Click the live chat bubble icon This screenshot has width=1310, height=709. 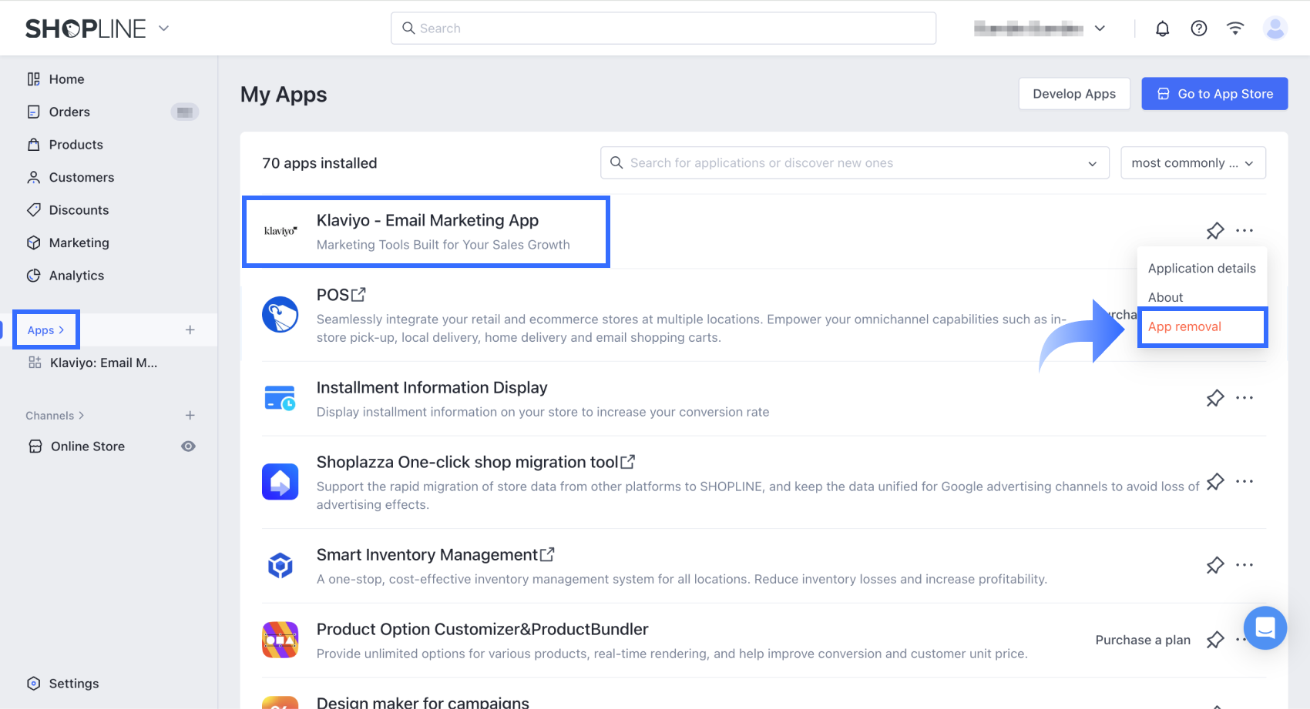point(1265,628)
